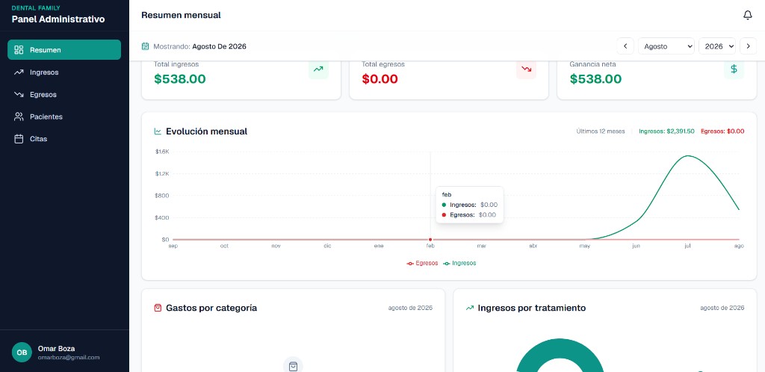Click the Omar Boza user name
This screenshot has height=372, width=765.
click(x=56, y=349)
